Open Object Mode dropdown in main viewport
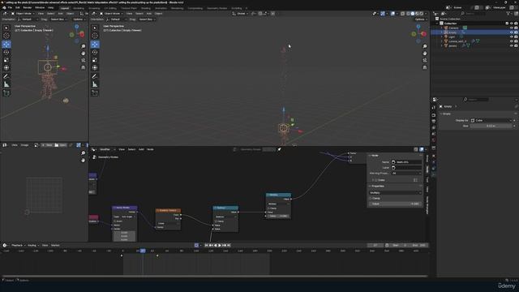The image size is (519, 292). [x=112, y=14]
